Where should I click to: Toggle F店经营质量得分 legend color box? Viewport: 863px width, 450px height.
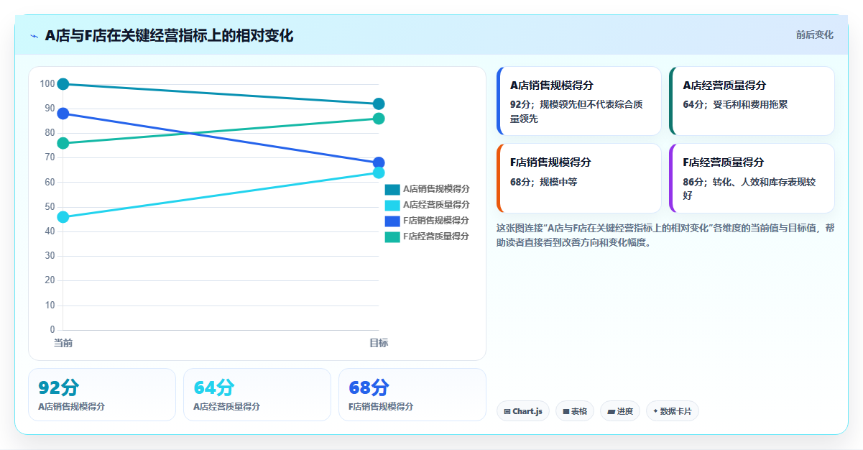[x=392, y=237]
